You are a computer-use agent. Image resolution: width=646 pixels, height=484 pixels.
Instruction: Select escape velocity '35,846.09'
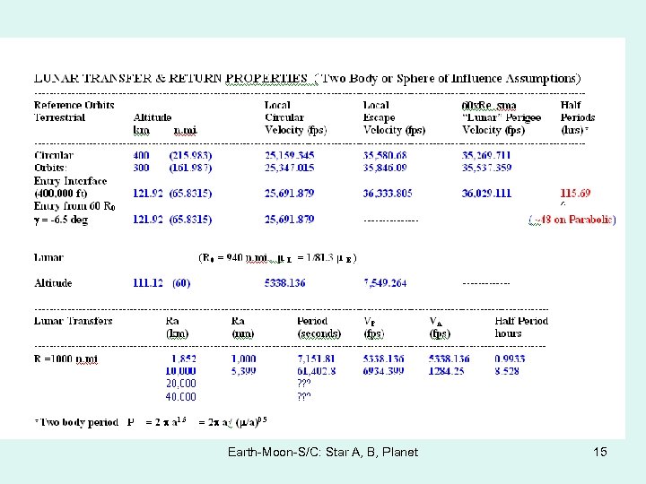(x=385, y=168)
